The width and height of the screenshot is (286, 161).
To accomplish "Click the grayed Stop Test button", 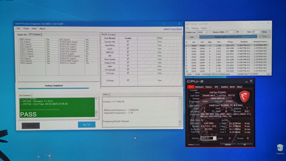I will pos(31,126).
